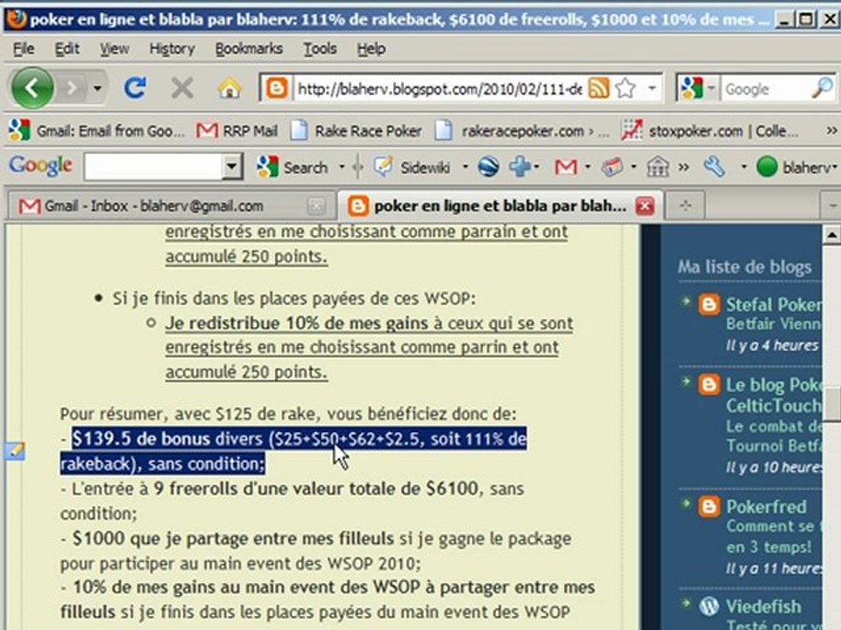This screenshot has height=630, width=841.
Task: Click the Stop loading X icon
Action: click(182, 87)
